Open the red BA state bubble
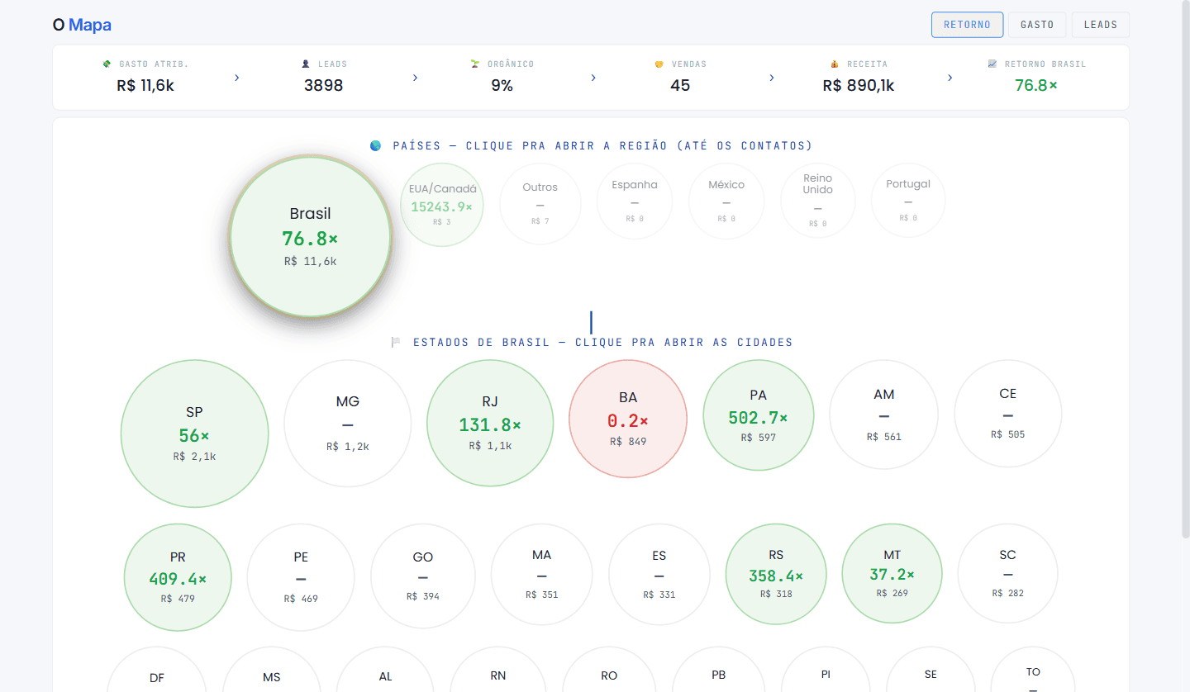Screen dimensions: 1190x692 (x=628, y=419)
